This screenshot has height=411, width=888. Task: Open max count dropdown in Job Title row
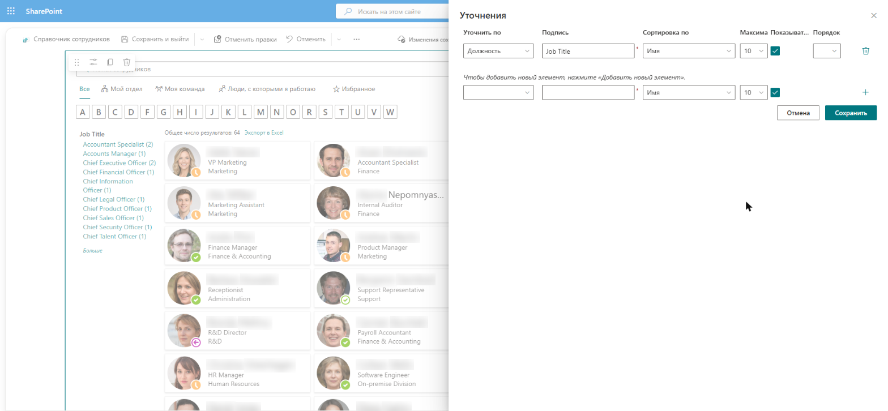coord(754,51)
